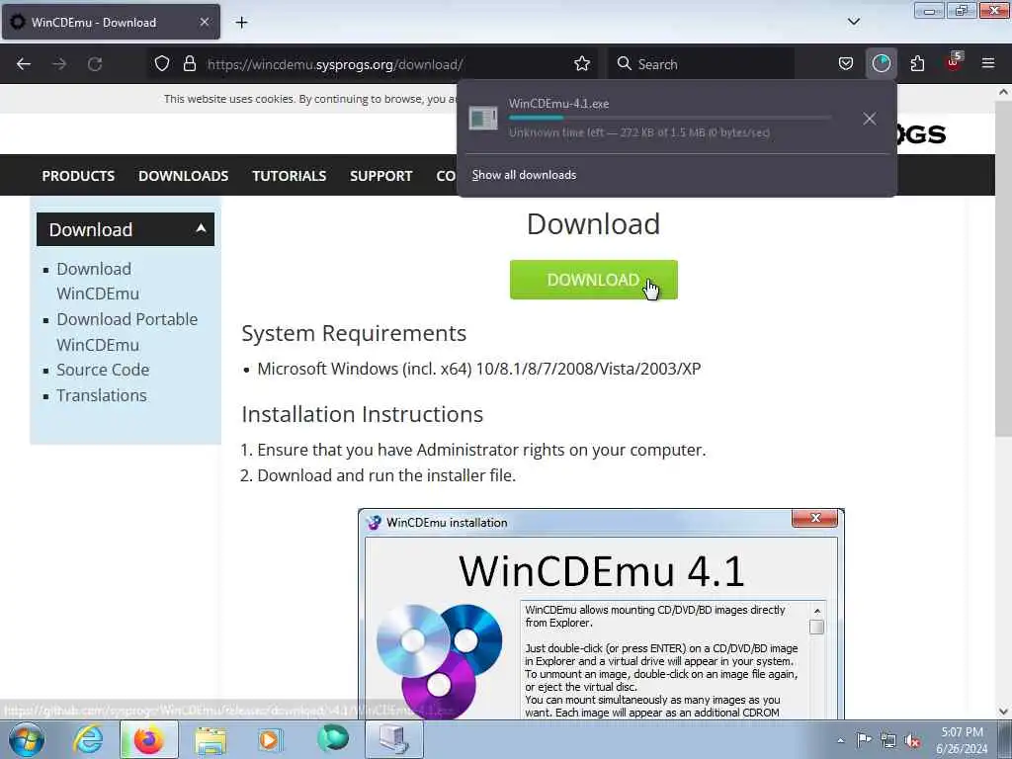
Task: Open Windows Media Player taskbar icon
Action: [x=270, y=739]
